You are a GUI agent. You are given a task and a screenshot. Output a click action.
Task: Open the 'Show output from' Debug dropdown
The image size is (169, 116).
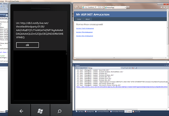(x=104, y=68)
